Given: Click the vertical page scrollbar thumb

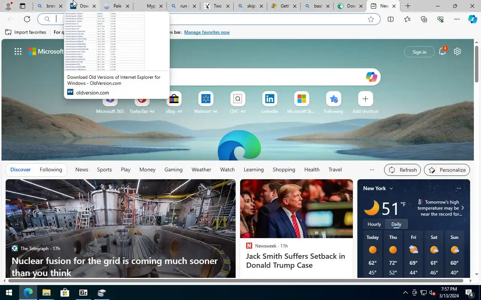Looking at the screenshot, I should coord(476,64).
